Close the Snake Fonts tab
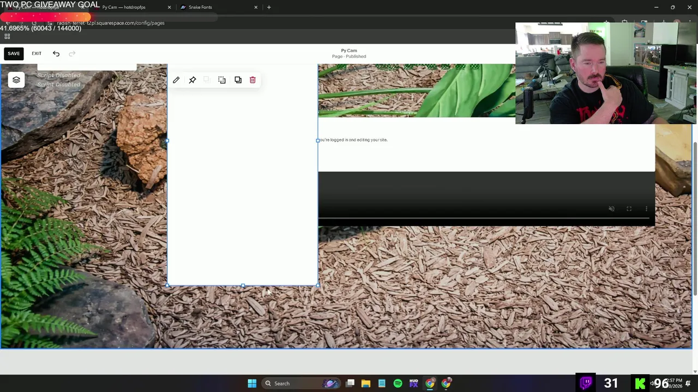 click(256, 7)
